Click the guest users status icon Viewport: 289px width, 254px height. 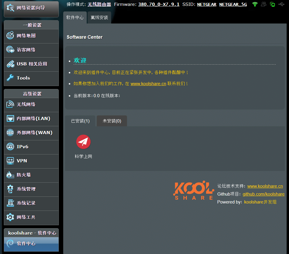coord(263,4)
